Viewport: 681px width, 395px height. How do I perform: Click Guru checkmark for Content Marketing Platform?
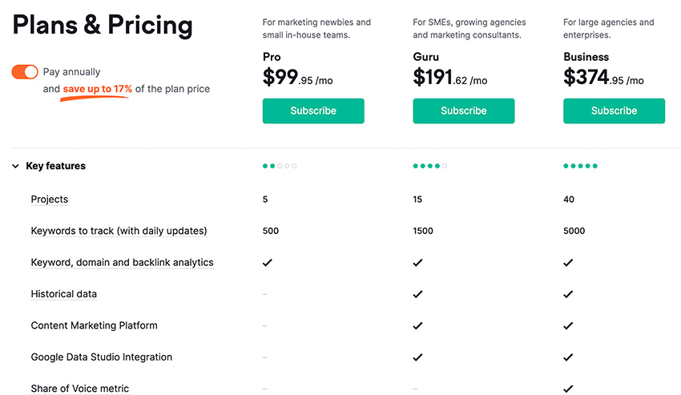coord(417,325)
